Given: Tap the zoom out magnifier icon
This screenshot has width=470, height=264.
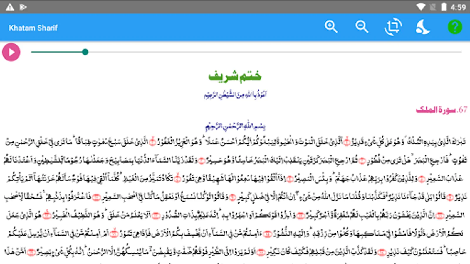Looking at the screenshot, I should pos(362,27).
